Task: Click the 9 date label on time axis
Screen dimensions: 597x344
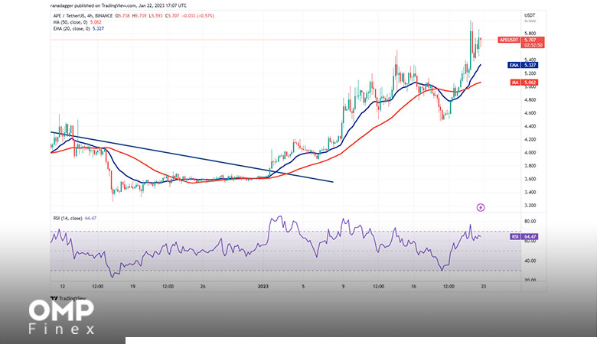Action: (x=343, y=287)
